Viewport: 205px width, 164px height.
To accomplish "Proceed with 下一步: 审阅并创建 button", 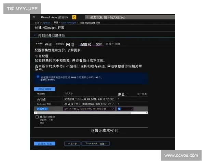I will (x=96, y=144).
